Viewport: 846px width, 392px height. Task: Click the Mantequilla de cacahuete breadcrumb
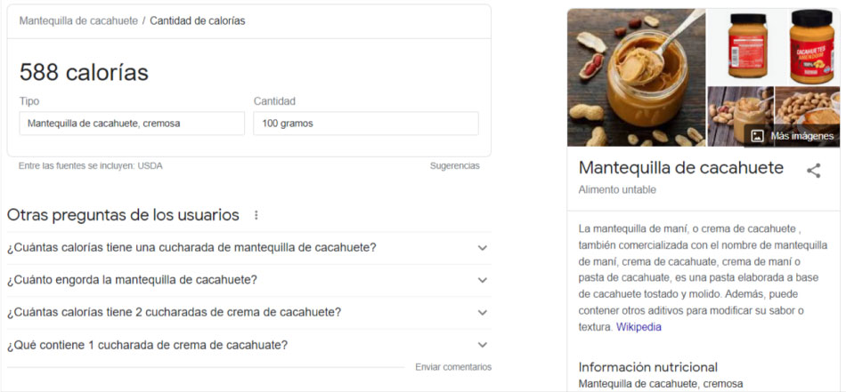[78, 21]
